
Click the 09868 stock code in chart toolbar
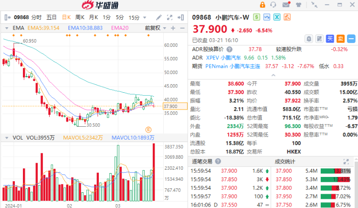[21, 17]
